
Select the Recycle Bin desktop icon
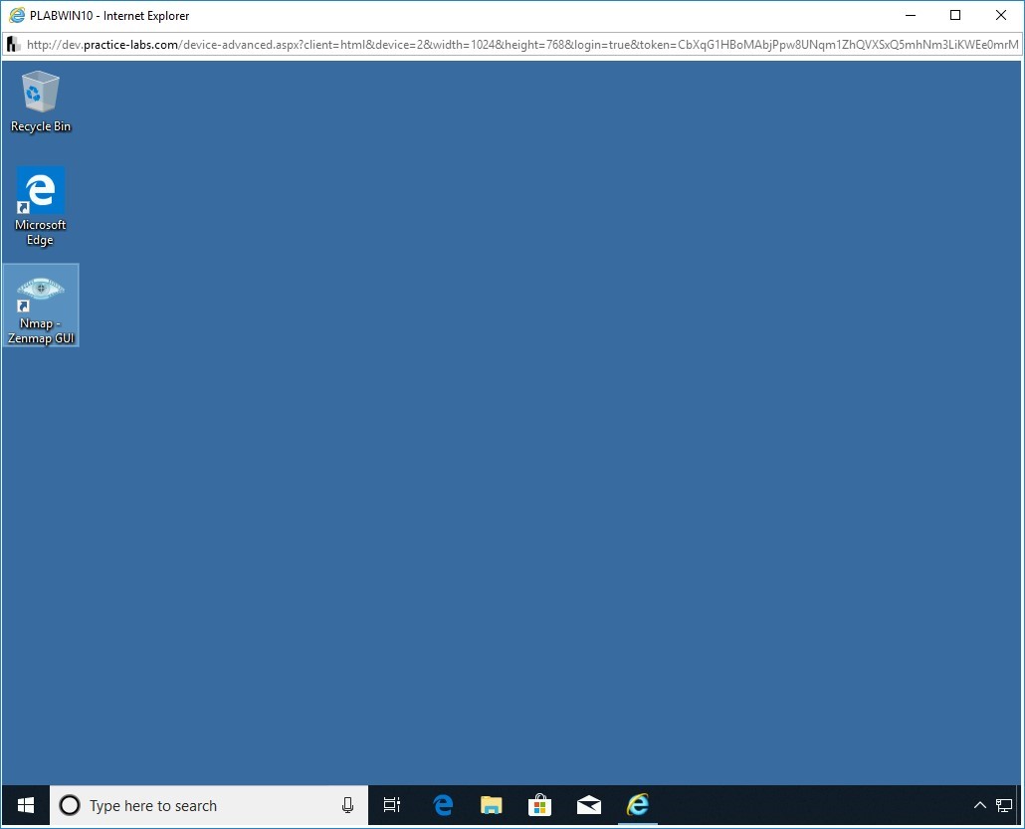(40, 101)
